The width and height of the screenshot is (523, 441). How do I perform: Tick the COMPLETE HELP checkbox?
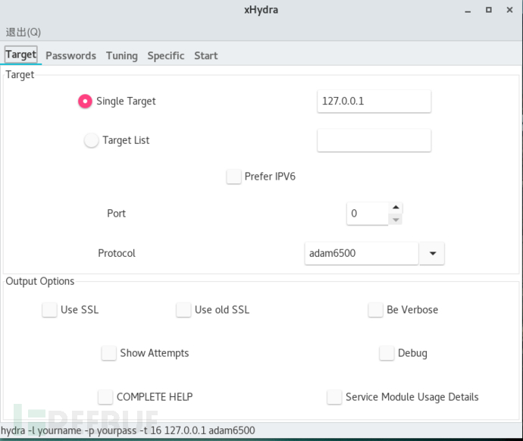[x=105, y=397]
